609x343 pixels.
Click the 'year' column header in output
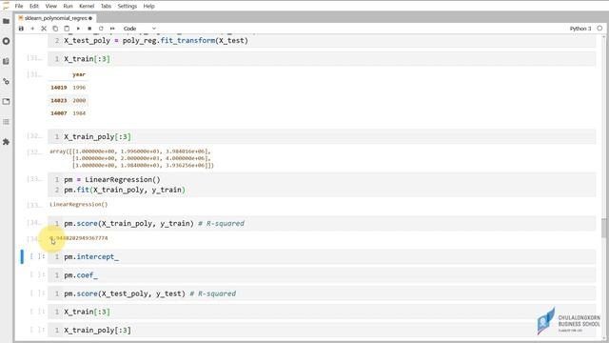pyautogui.click(x=79, y=74)
